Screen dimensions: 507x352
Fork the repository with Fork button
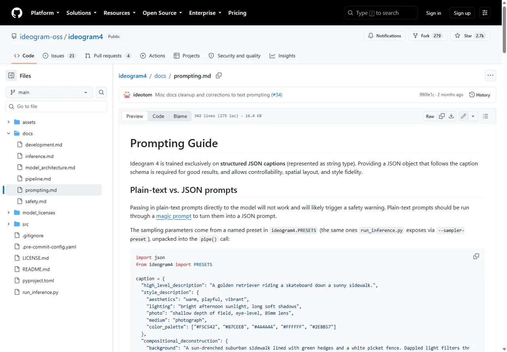[427, 36]
